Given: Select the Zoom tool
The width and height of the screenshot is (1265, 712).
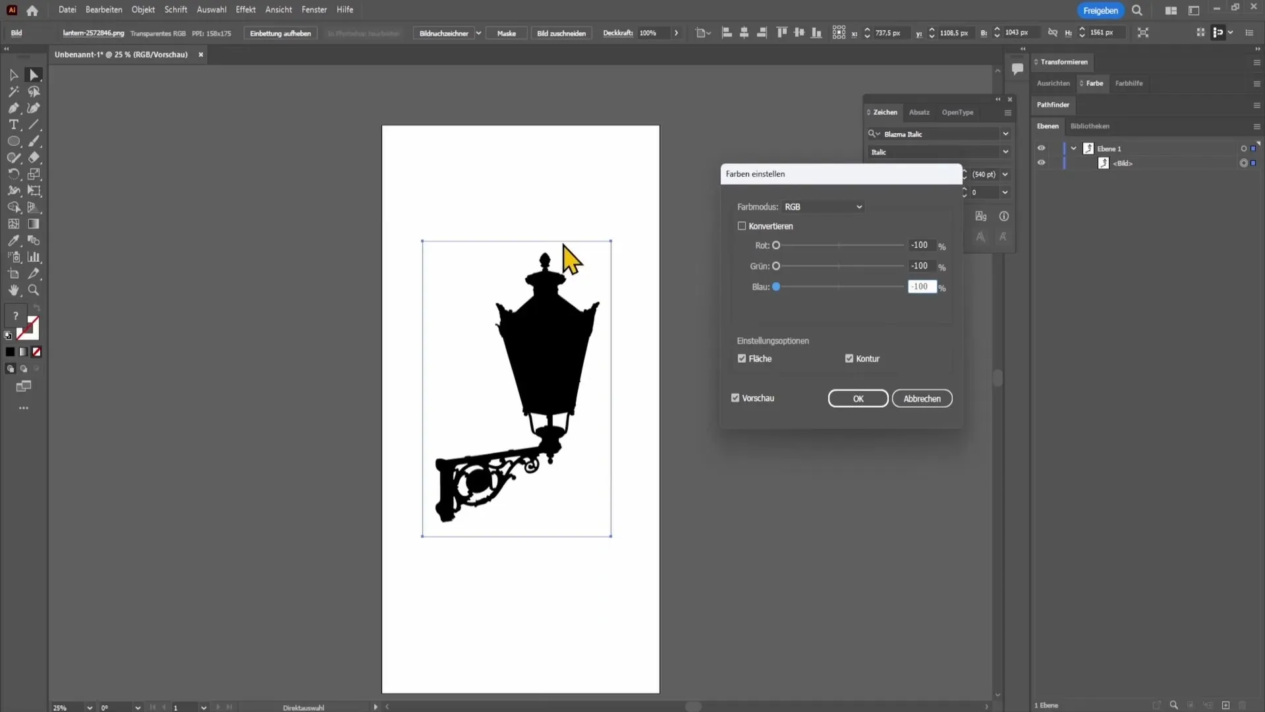Looking at the screenshot, I should pyautogui.click(x=34, y=290).
